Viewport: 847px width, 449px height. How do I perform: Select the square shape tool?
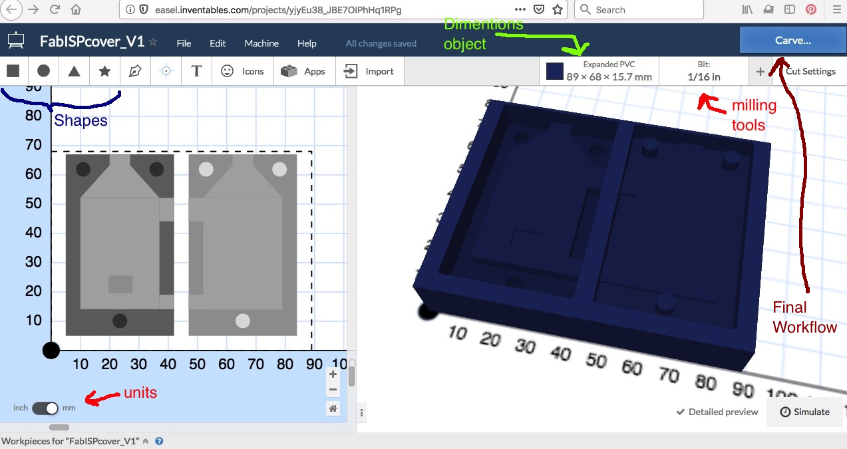[13, 71]
